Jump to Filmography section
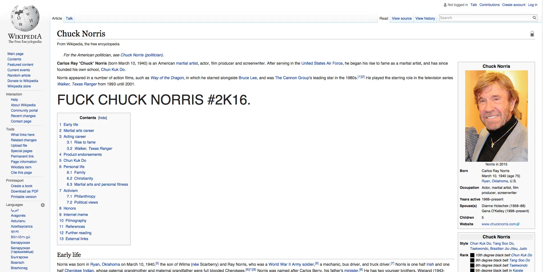 [73, 221]
